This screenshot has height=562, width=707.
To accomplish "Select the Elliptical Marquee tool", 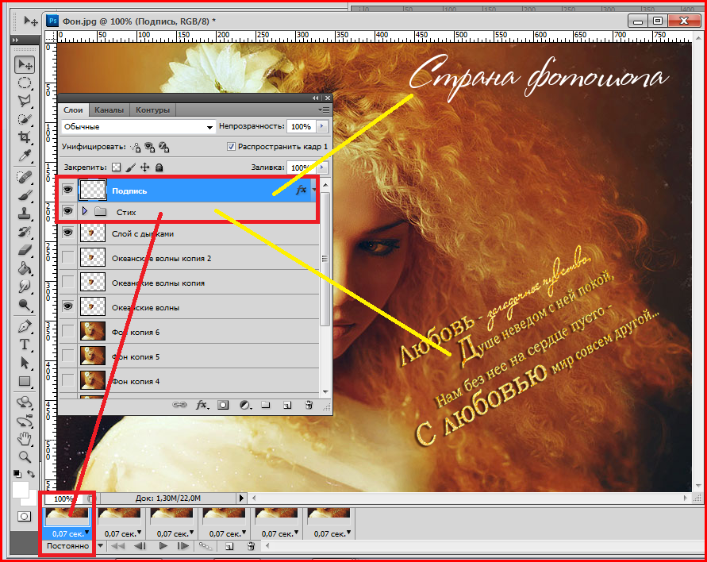I will [25, 83].
